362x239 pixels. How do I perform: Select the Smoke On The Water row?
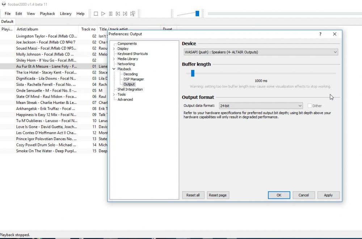pos(54,151)
